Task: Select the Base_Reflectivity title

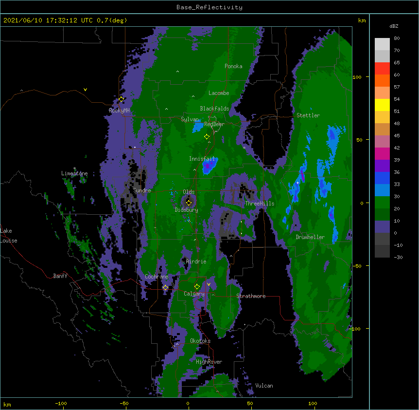Action: (209, 7)
